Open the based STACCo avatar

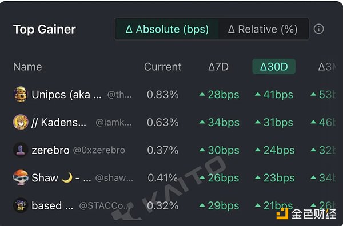click(x=21, y=205)
